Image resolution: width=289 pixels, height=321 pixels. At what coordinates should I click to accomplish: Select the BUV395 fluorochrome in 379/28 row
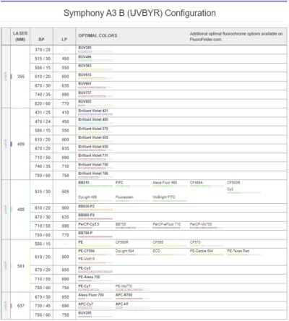[85, 48]
